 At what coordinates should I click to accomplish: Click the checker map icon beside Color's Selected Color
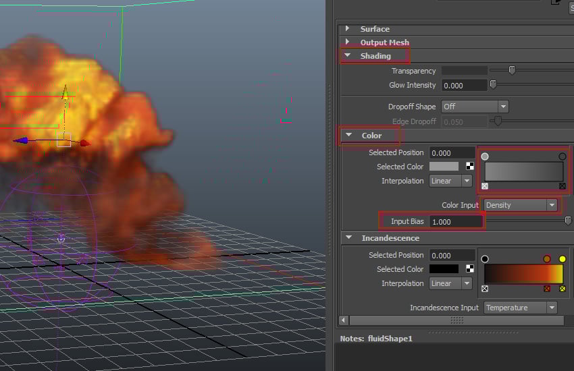coord(470,167)
